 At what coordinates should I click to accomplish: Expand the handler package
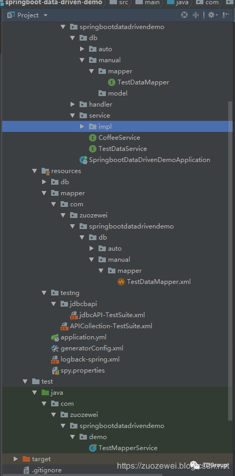click(73, 104)
